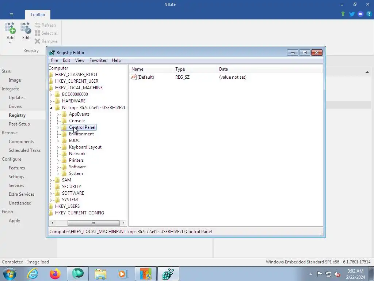Click the NTLite help question icon

(x=369, y=14)
